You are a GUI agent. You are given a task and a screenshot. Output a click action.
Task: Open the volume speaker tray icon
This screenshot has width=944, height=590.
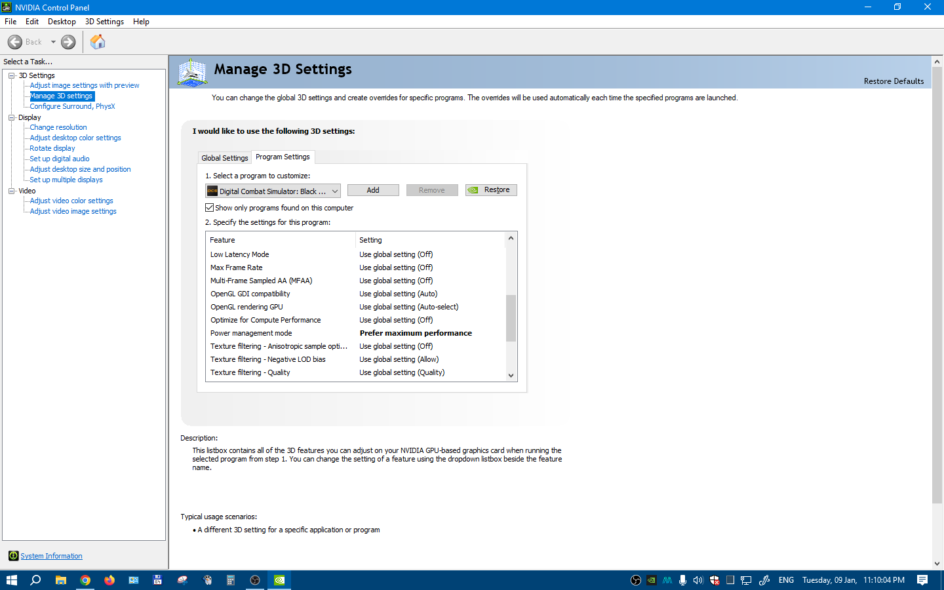(698, 580)
